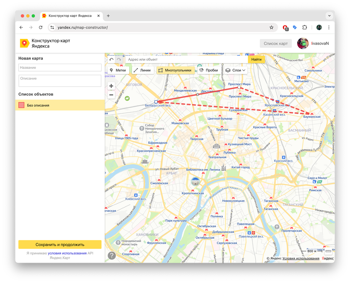Click the Название map name field
The width and height of the screenshot is (350, 283).
coord(60,67)
